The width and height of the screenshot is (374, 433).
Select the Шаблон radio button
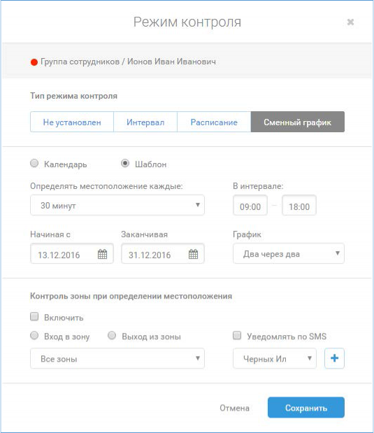point(125,163)
